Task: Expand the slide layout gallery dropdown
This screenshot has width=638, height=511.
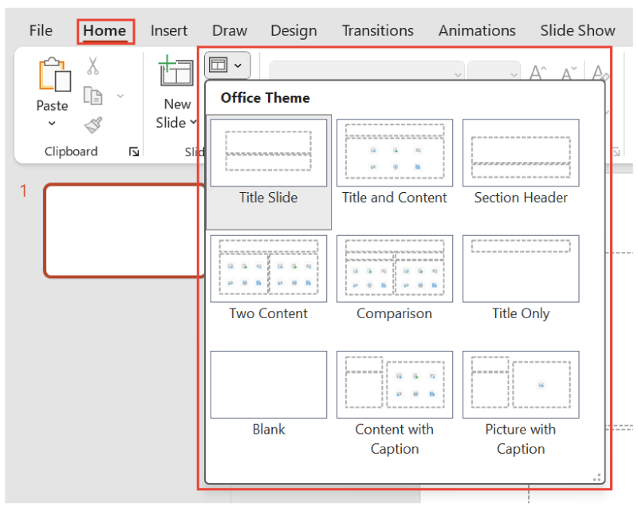Action: [x=239, y=66]
